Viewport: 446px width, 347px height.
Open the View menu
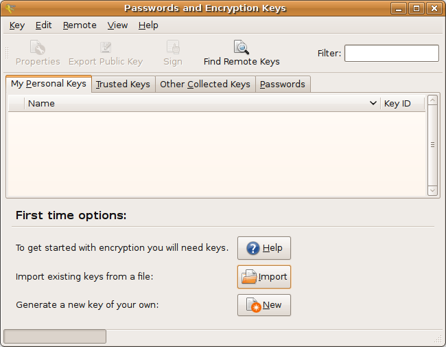pyautogui.click(x=117, y=25)
